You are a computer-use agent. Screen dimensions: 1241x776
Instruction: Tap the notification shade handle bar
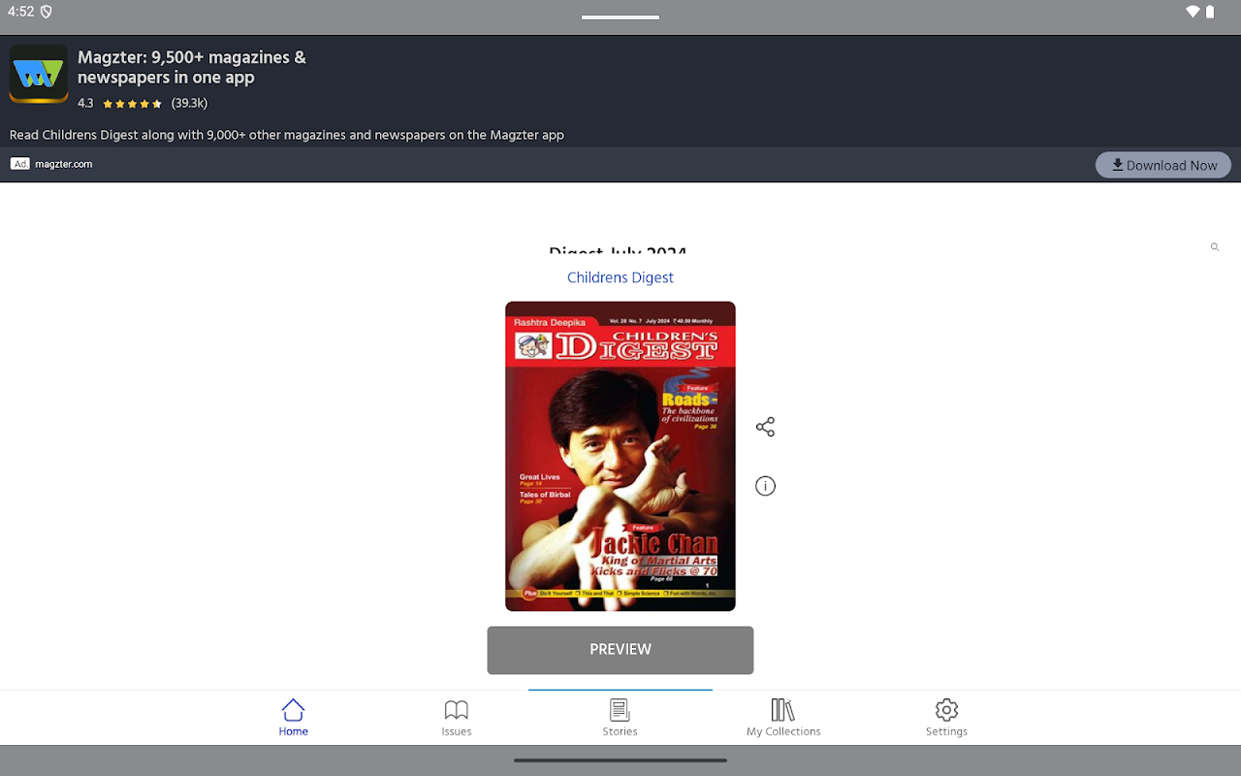point(620,16)
